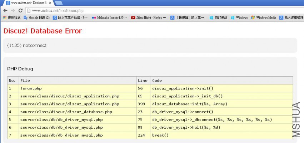Click the (1135) notconnect error message
Viewport: 304px width, 143px height.
[27, 46]
